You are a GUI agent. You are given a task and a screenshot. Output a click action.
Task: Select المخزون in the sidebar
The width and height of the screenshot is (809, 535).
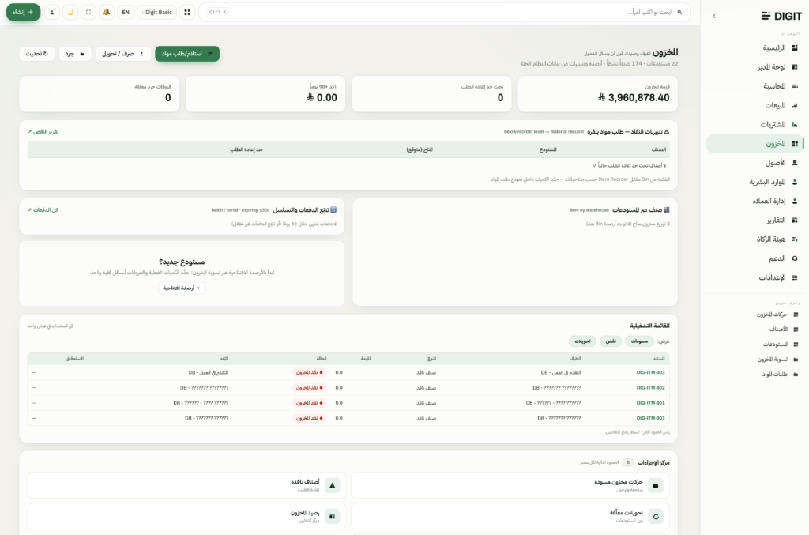point(754,143)
